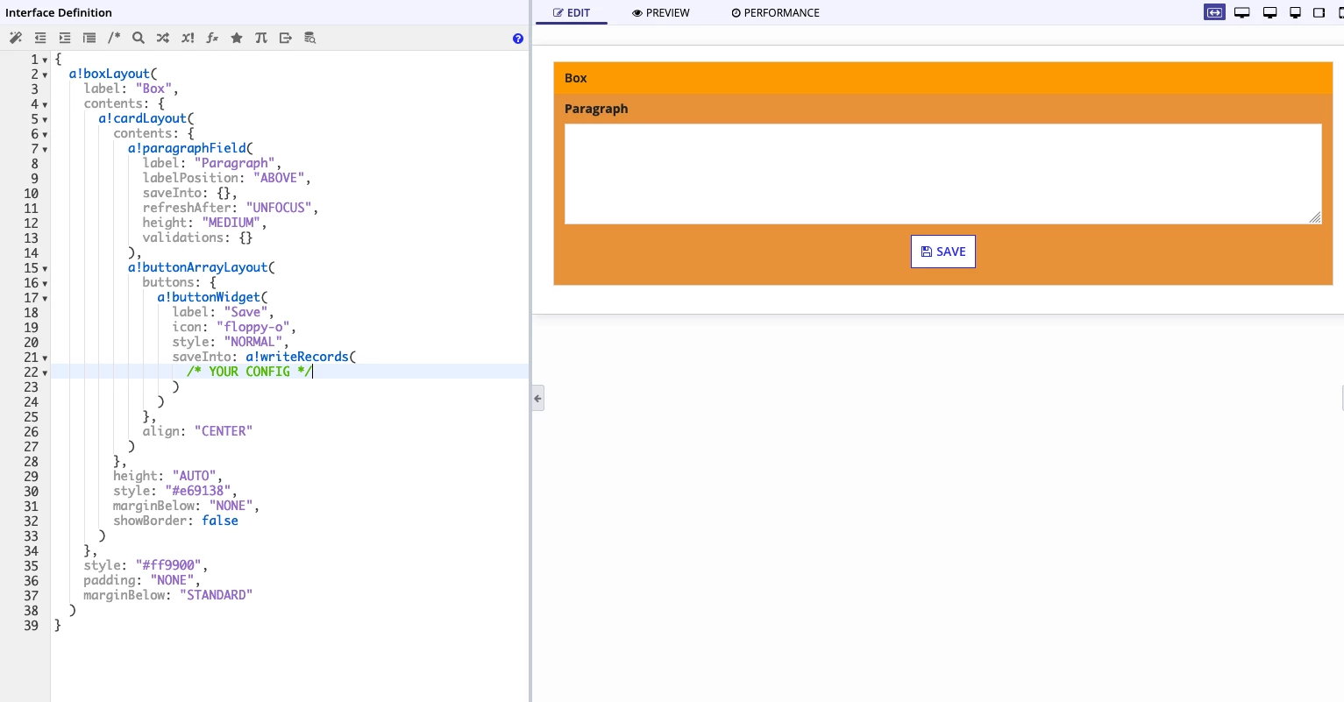This screenshot has width=1344, height=702.
Task: Select the orange Box header bar
Action: 943,78
